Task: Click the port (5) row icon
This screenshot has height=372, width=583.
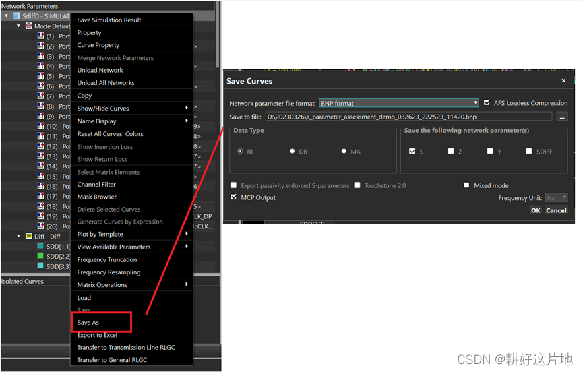Action: click(x=41, y=76)
